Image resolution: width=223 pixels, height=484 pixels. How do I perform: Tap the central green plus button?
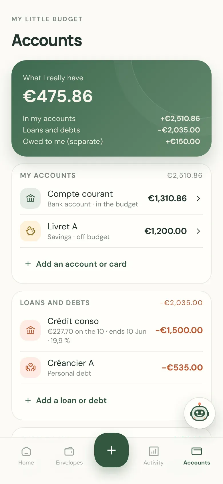[x=111, y=450]
